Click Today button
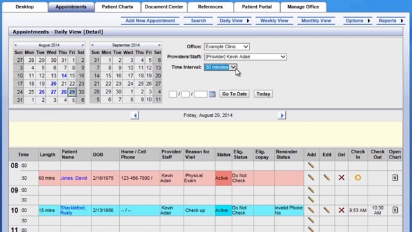Screen dimensions: 412x232 (263, 94)
